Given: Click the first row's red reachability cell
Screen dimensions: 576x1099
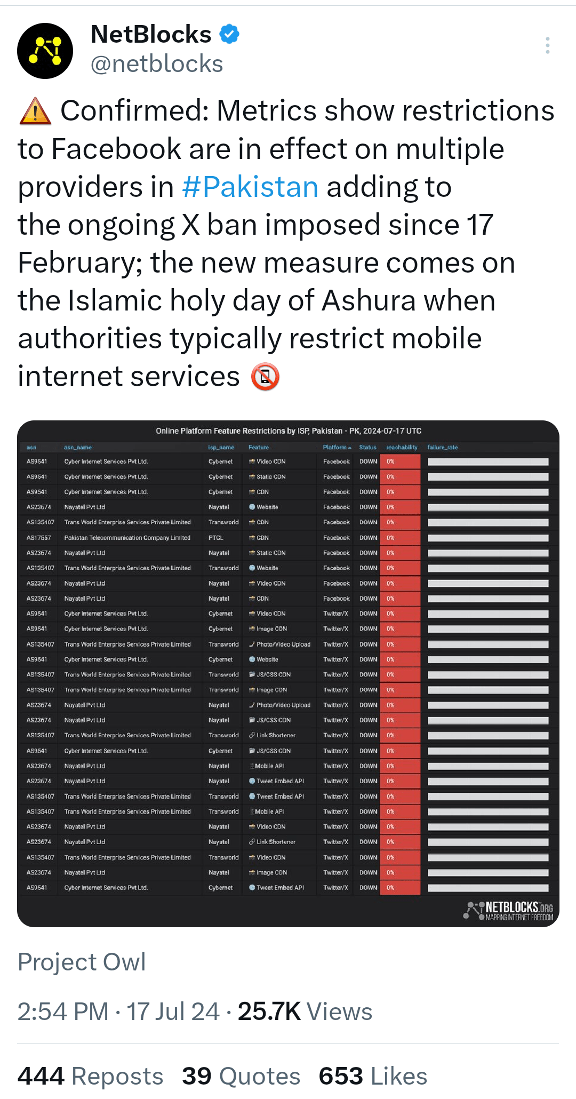Looking at the screenshot, I should (400, 461).
